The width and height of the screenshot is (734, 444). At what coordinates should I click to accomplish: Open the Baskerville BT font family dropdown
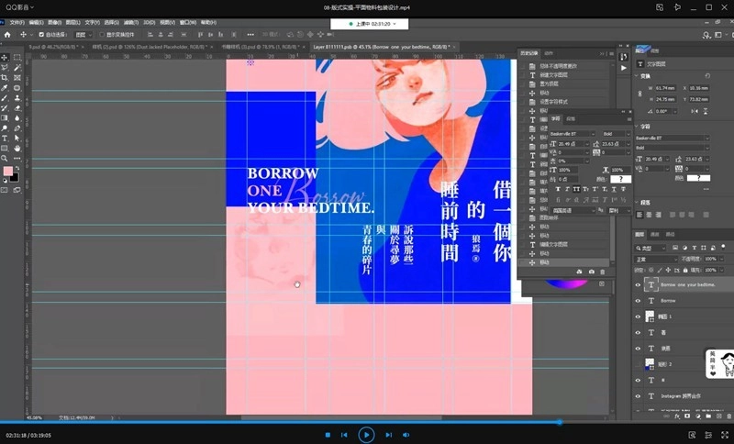click(x=669, y=136)
